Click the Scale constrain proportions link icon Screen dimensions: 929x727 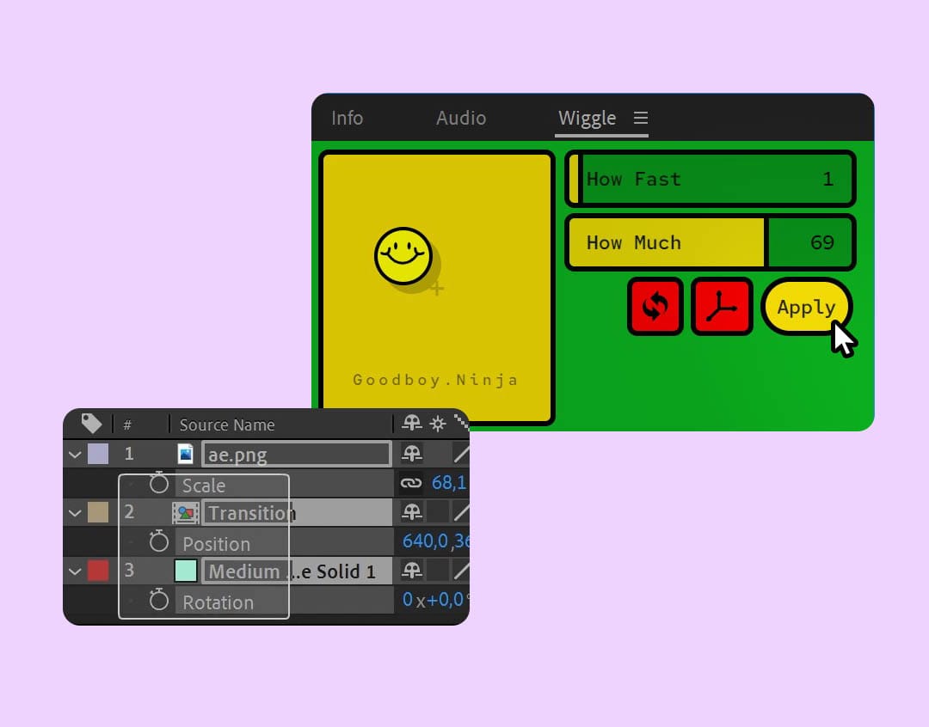pos(412,484)
